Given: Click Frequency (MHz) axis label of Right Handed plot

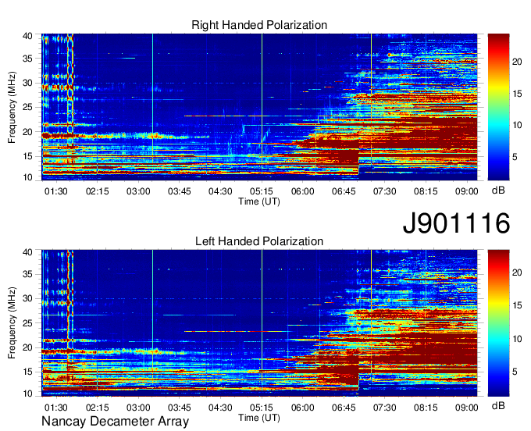Looking at the screenshot, I should click(12, 107).
